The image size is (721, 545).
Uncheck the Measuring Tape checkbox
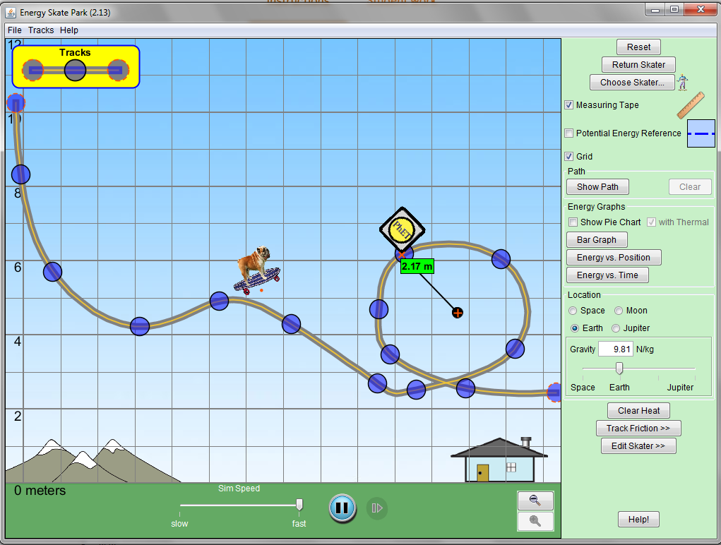(x=569, y=105)
